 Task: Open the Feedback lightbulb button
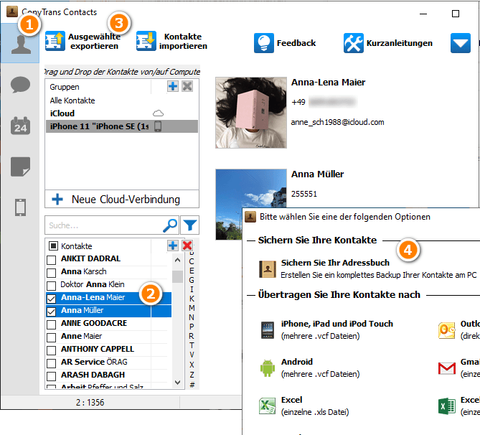click(x=285, y=43)
